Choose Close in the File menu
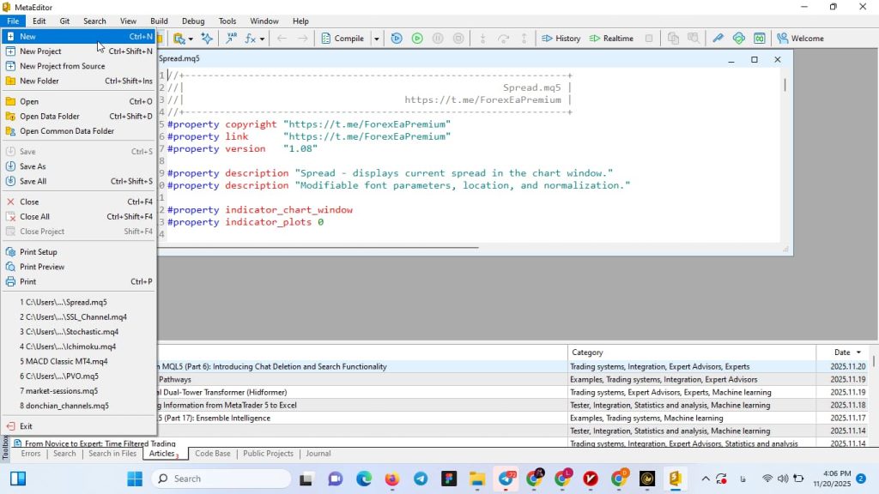 pos(78,202)
